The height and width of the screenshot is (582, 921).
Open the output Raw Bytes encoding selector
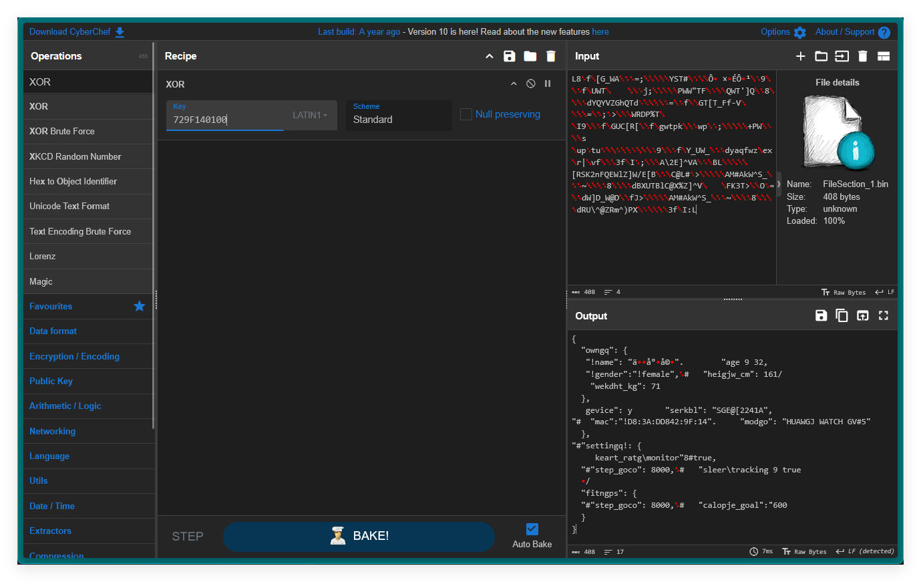click(x=804, y=552)
